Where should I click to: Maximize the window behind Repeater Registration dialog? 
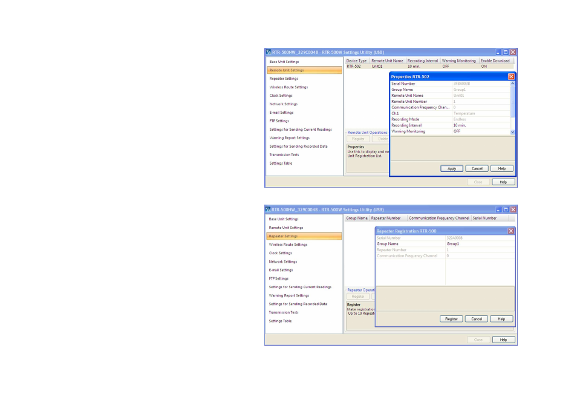click(506, 209)
